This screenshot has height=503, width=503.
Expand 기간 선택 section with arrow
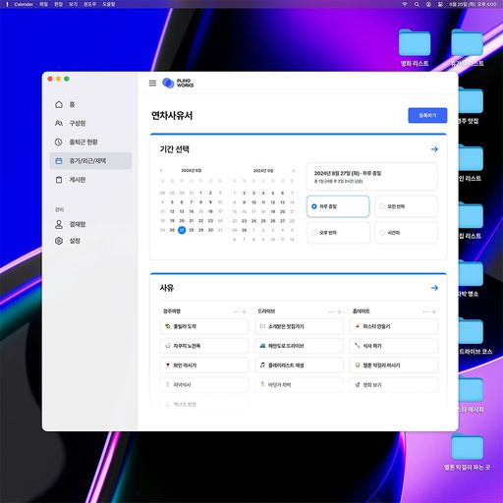434,149
